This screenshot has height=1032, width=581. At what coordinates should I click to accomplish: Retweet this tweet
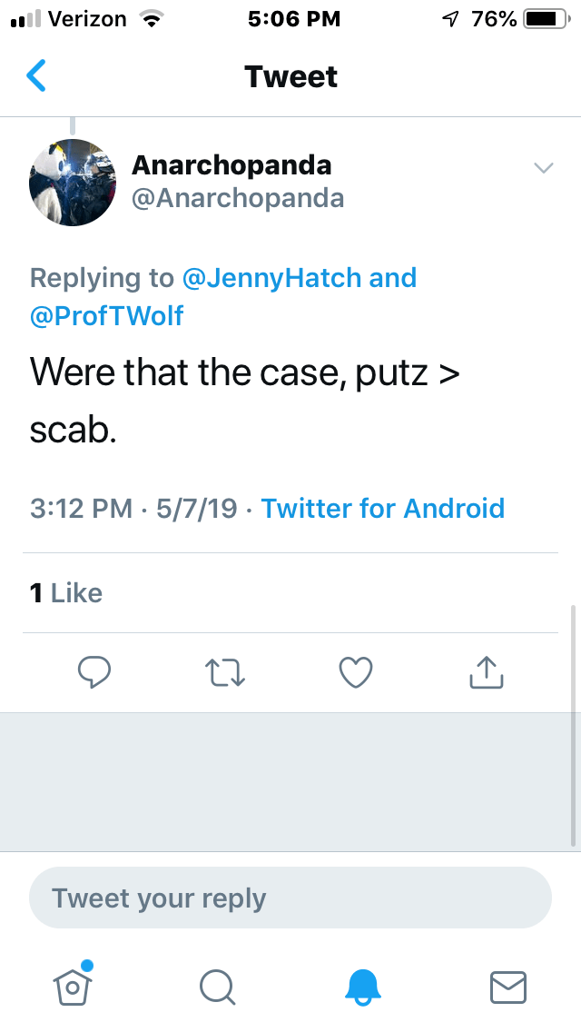pos(226,672)
